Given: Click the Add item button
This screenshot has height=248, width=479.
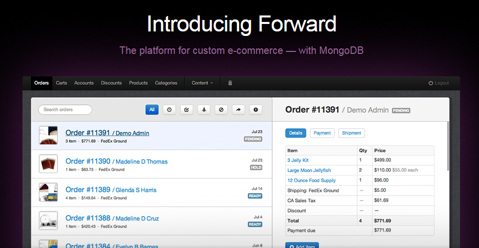Looking at the screenshot, I should tap(302, 245).
